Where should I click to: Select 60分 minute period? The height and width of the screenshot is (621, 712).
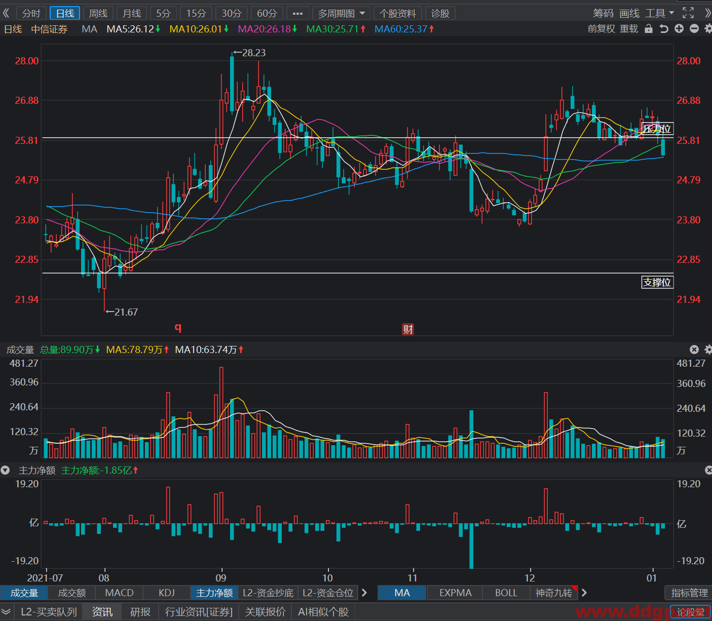(x=267, y=13)
